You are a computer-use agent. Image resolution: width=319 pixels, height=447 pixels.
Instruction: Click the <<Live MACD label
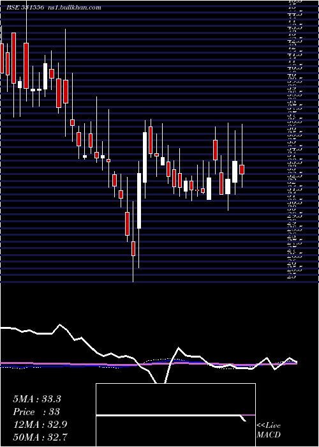tap(269, 430)
